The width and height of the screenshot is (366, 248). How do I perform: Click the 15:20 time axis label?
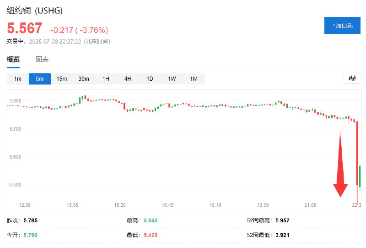click(120, 205)
